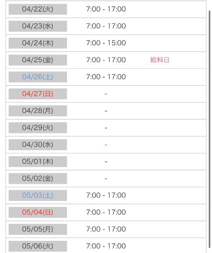Select the 05/06(火) date cell

[38, 246]
